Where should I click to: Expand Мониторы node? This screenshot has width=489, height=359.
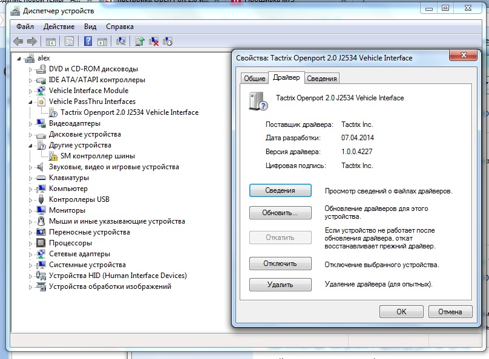[x=30, y=211]
